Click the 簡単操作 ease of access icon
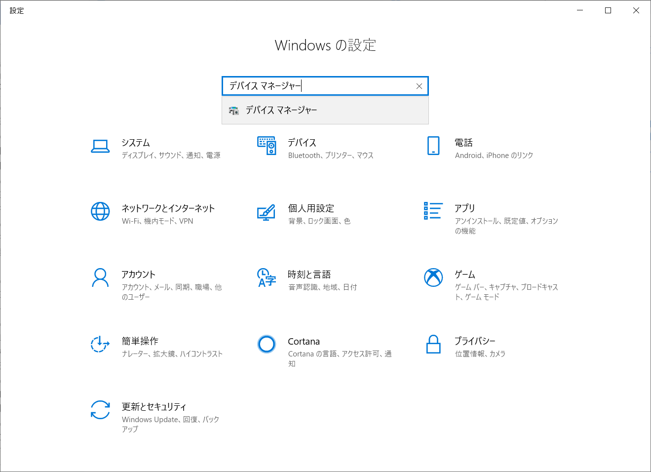The width and height of the screenshot is (651, 472). [100, 344]
